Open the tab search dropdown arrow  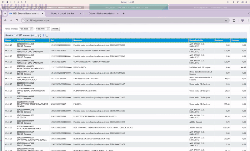point(5,14)
